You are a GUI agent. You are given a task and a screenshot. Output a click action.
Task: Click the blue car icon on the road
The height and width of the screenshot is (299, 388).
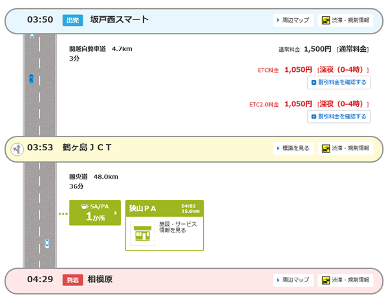click(30, 79)
